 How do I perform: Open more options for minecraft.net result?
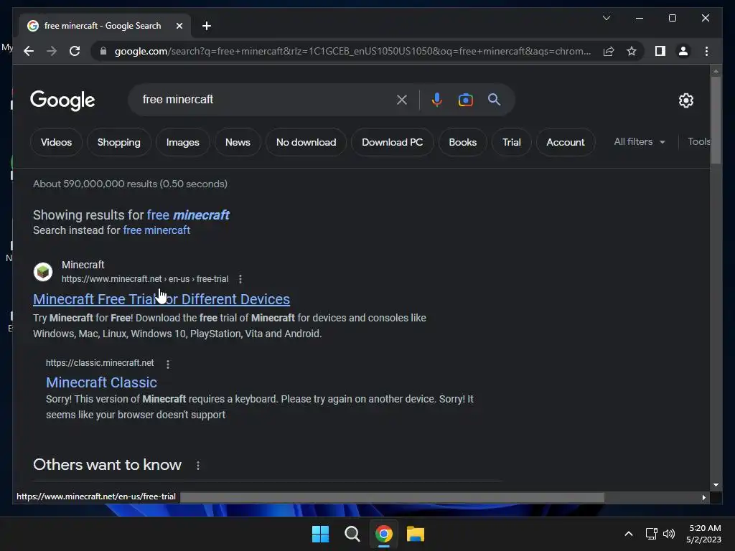(x=240, y=279)
